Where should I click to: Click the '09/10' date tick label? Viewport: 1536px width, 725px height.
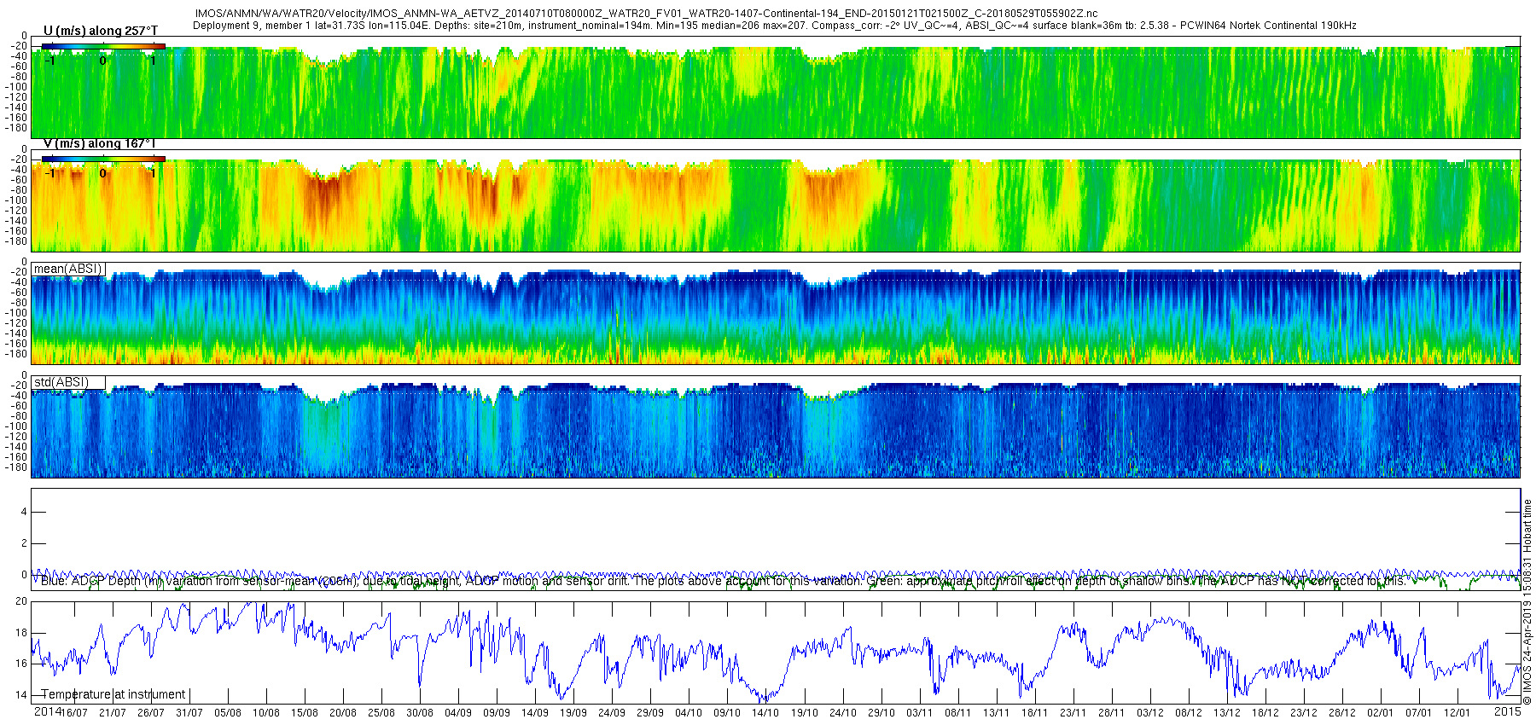(727, 713)
